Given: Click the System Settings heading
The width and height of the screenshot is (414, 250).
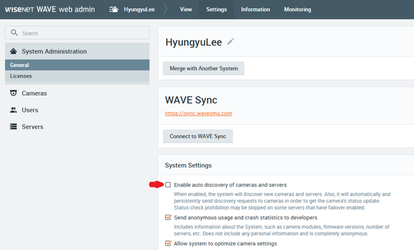Looking at the screenshot, I should click(x=188, y=165).
